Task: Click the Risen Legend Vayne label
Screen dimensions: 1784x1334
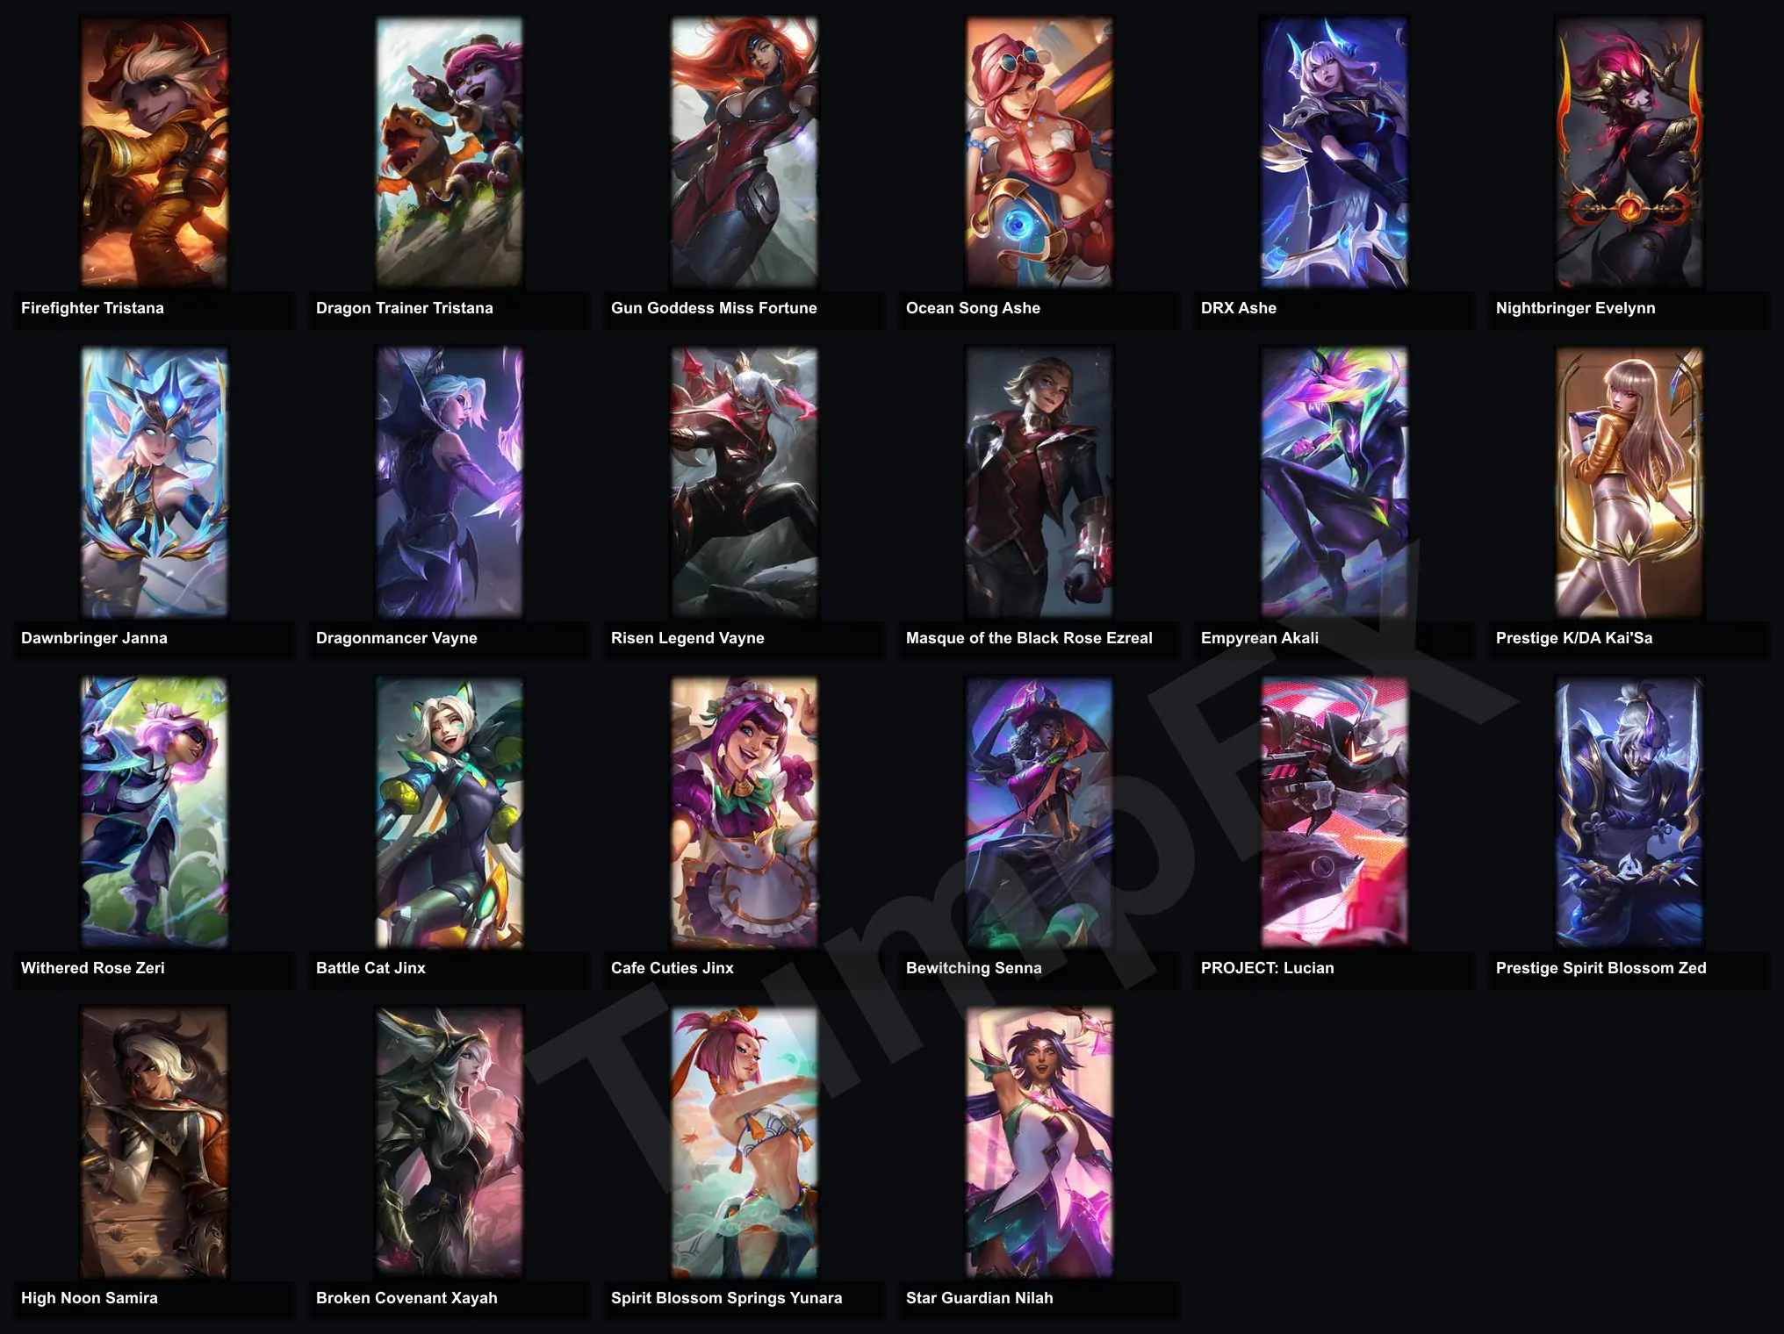Action: click(687, 638)
